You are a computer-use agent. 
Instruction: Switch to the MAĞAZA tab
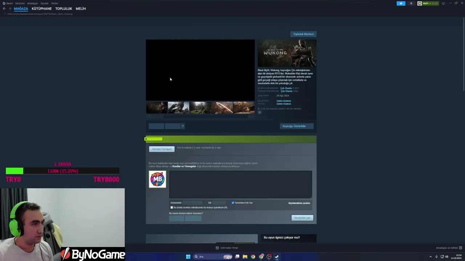pos(21,9)
